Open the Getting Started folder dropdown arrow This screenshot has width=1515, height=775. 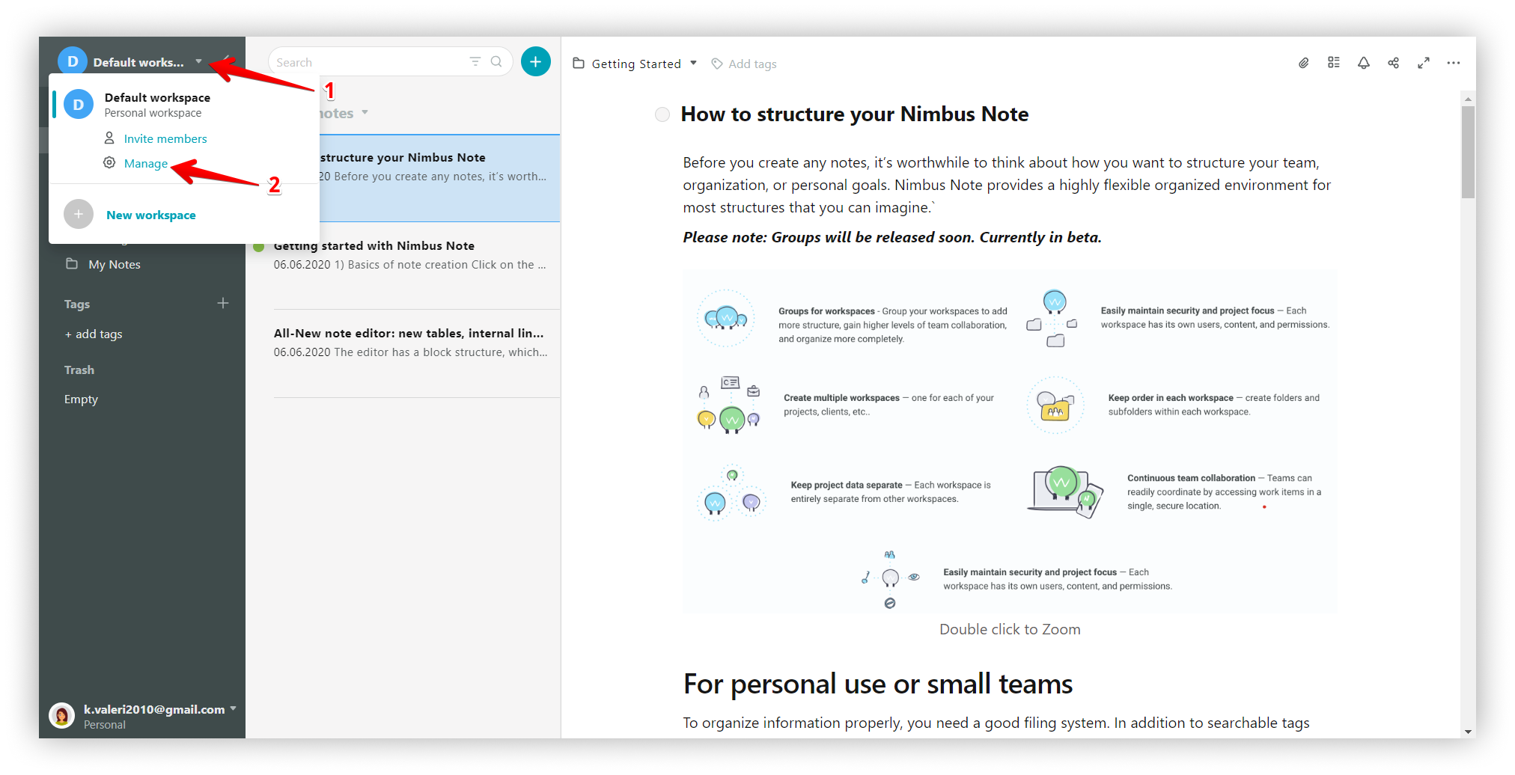(694, 63)
